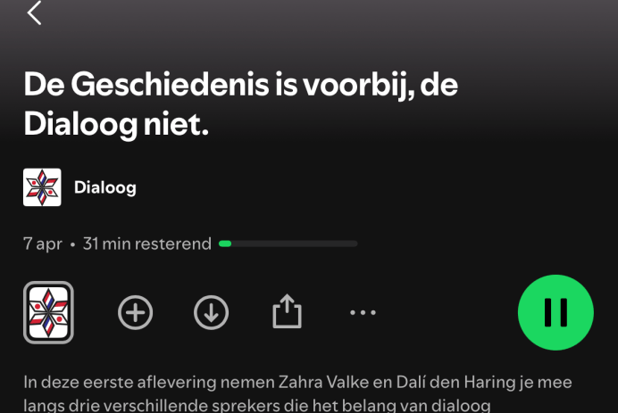Image resolution: width=618 pixels, height=413 pixels.
Task: Click description line about 'drie verschillende sprekers'
Action: [257, 406]
